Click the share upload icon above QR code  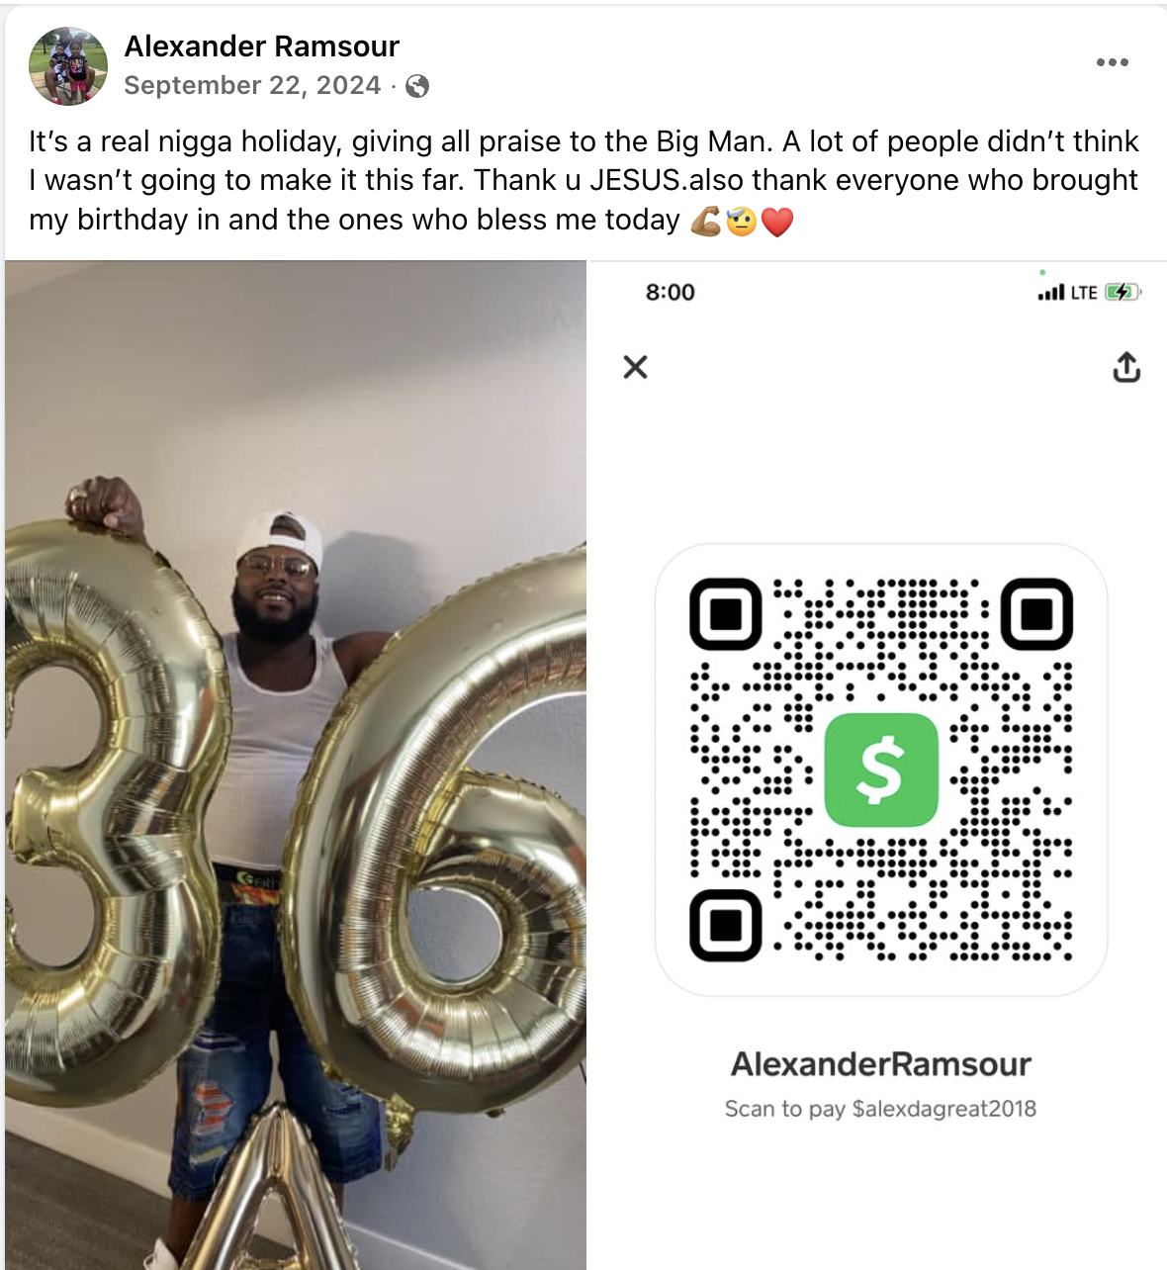coord(1126,367)
